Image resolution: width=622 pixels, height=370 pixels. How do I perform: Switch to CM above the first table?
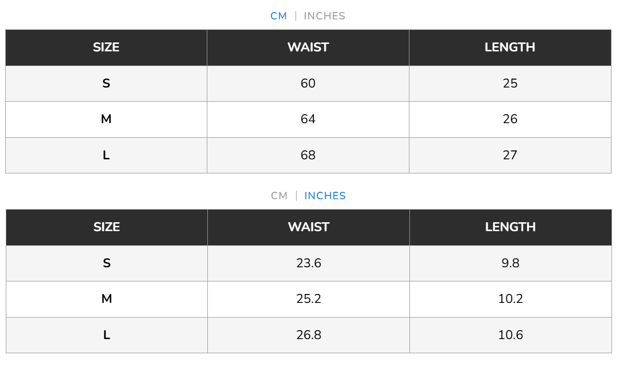point(279,16)
